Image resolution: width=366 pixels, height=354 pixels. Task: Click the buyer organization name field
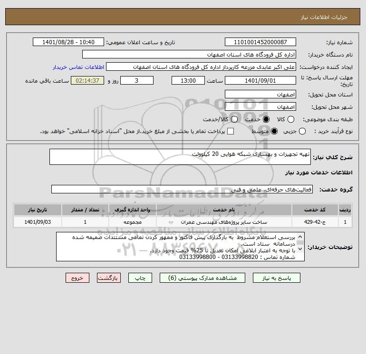click(x=189, y=55)
